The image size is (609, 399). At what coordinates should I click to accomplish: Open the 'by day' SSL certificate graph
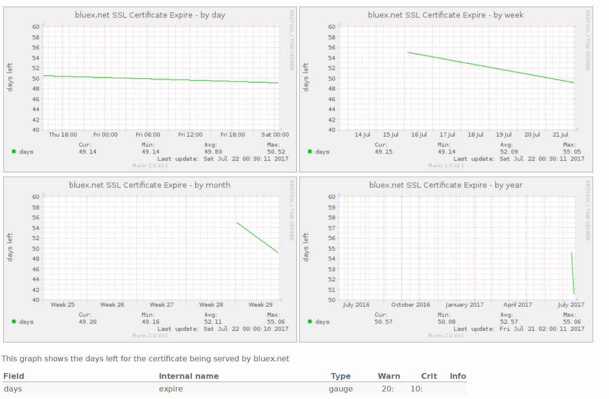[150, 90]
